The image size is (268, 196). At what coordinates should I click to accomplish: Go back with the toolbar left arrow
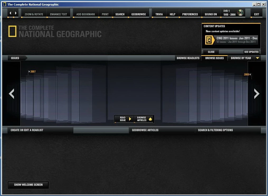(x=10, y=13)
